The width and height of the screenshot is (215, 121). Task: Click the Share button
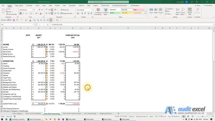pos(198,6)
